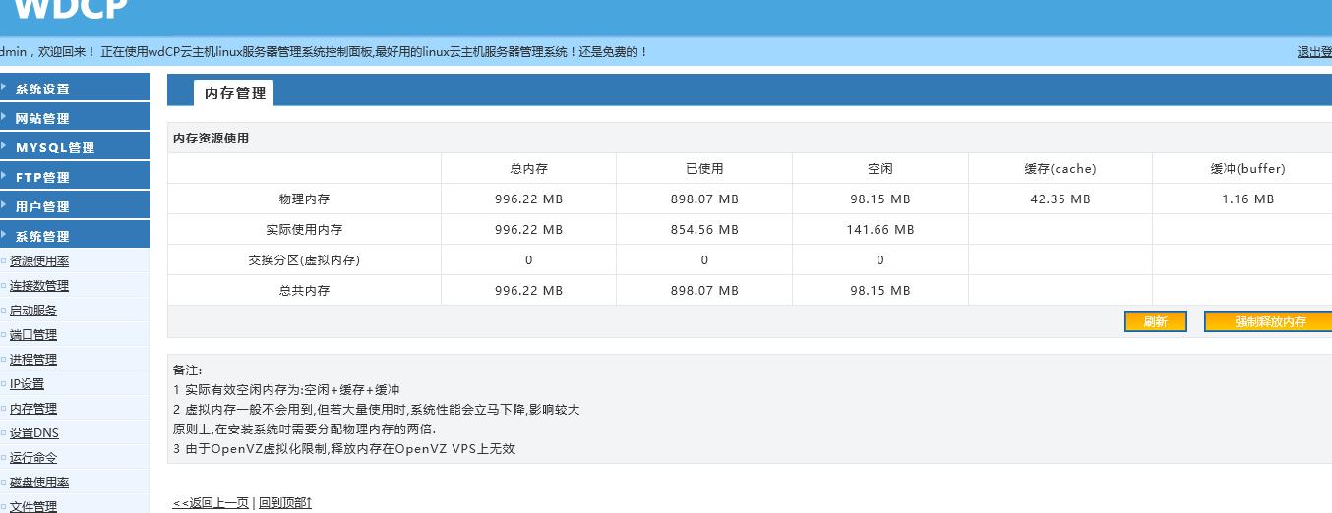
Task: Go to 连接数管理 page
Action: 39,286
